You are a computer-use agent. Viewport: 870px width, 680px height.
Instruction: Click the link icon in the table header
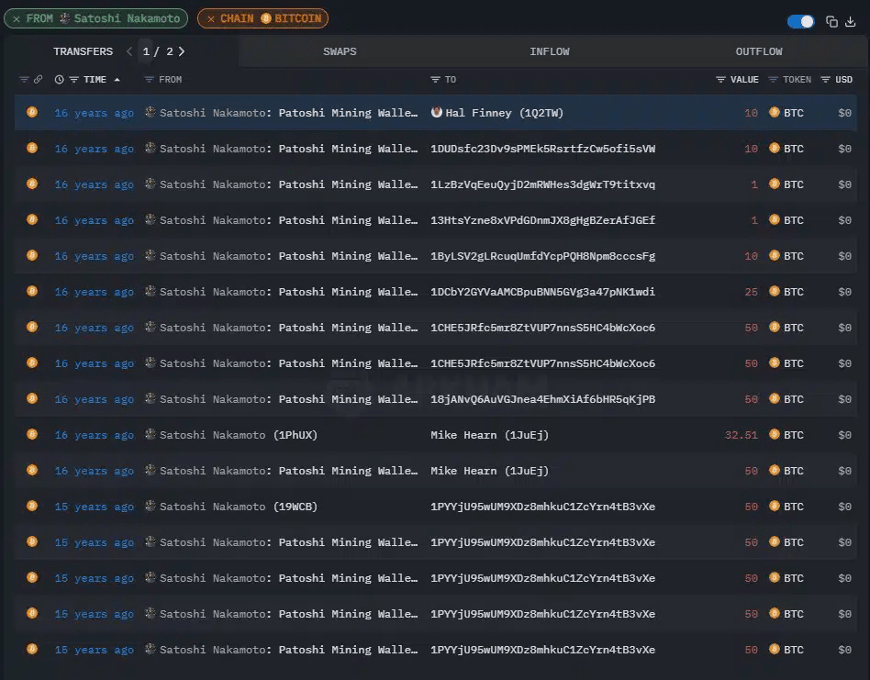pos(38,80)
